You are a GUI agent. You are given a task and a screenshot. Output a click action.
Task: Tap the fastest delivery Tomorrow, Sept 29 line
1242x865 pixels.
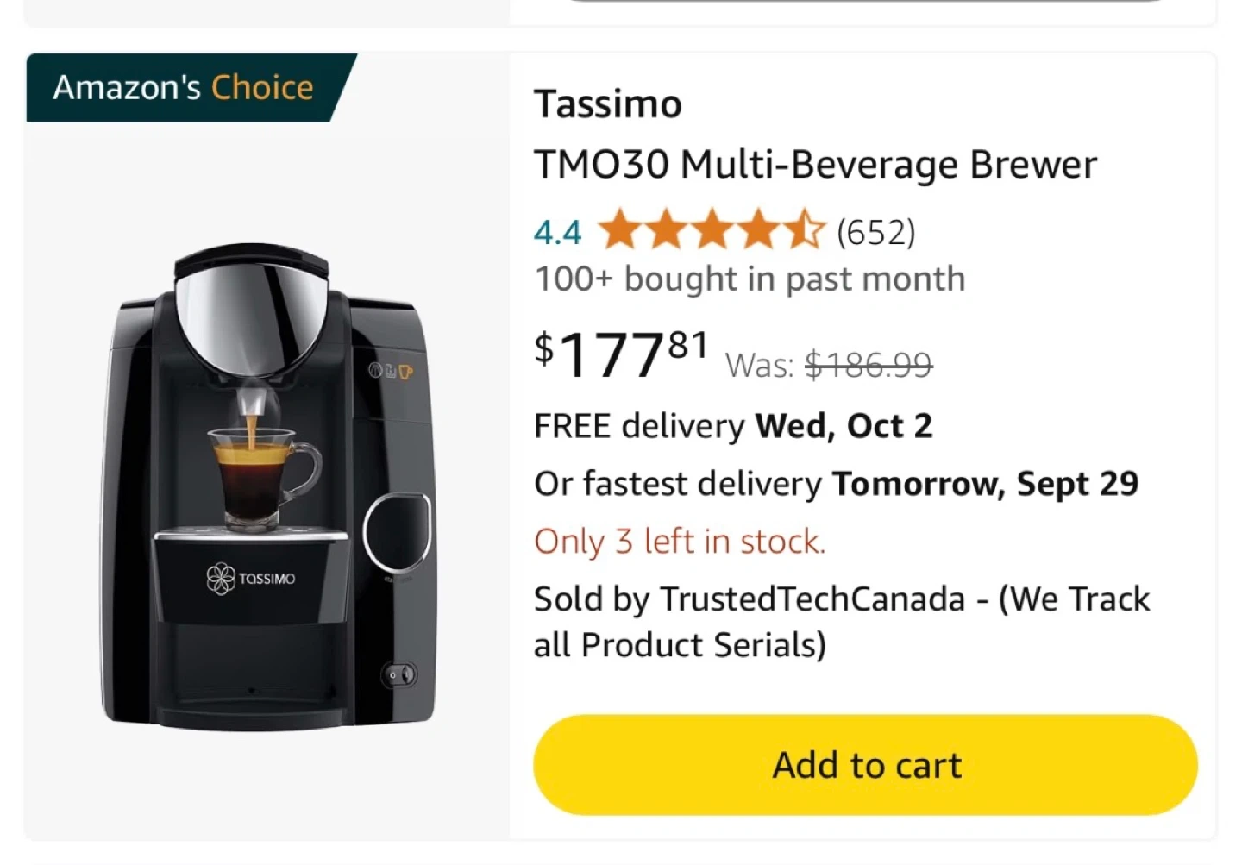click(836, 484)
